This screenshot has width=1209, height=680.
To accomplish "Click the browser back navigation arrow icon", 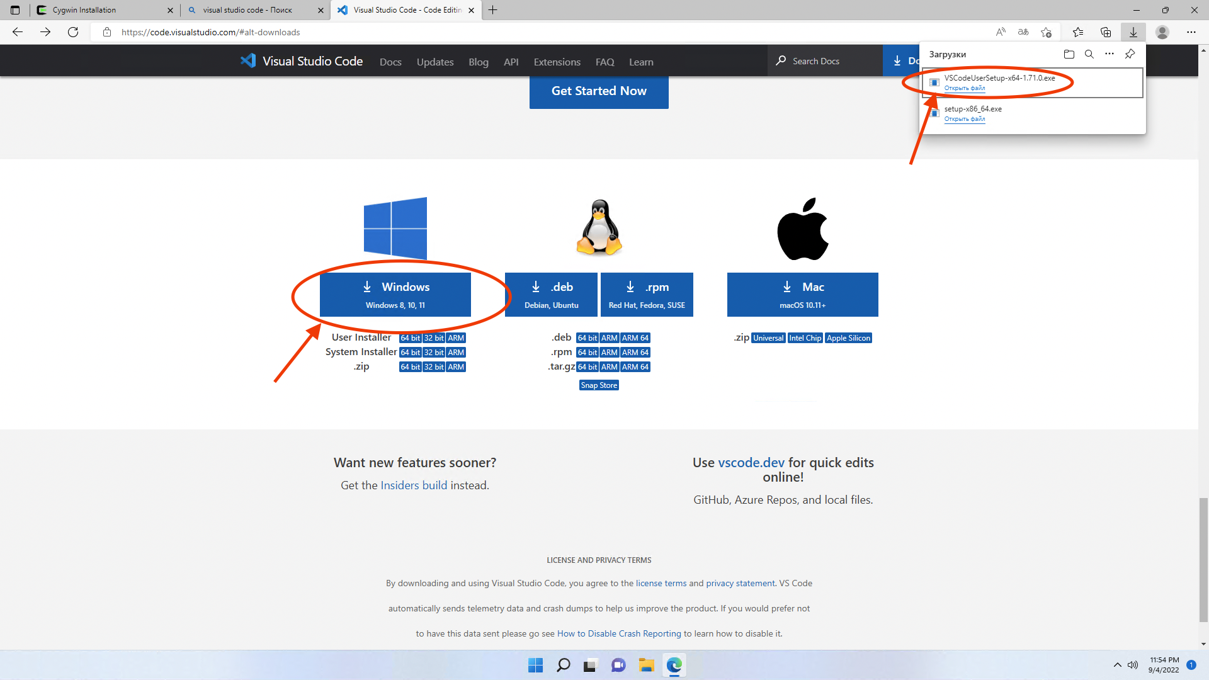I will pos(18,32).
